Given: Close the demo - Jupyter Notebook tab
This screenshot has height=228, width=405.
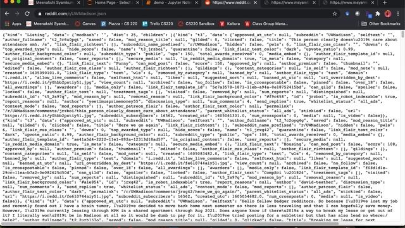Looking at the screenshot, I should [x=196, y=3].
